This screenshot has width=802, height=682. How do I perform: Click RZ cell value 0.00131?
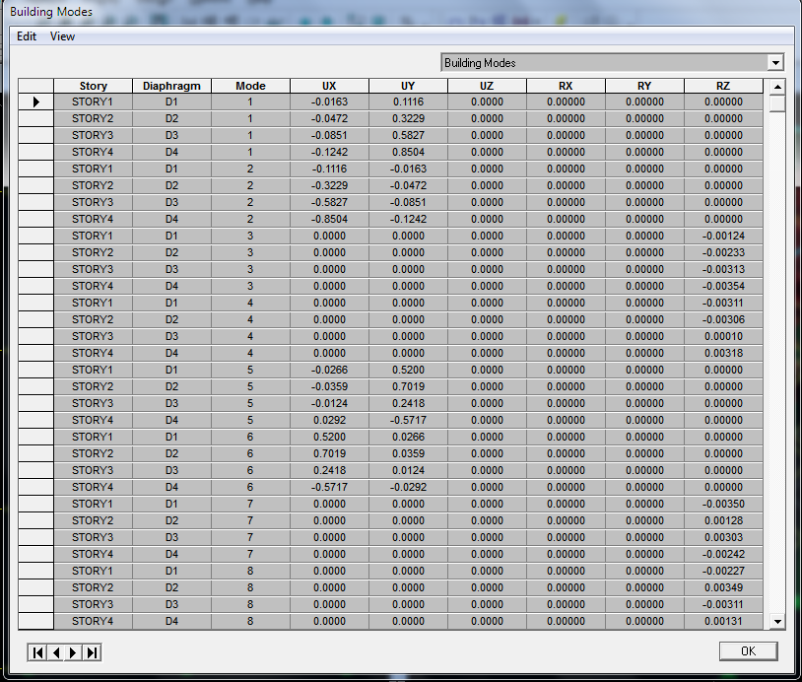(723, 621)
